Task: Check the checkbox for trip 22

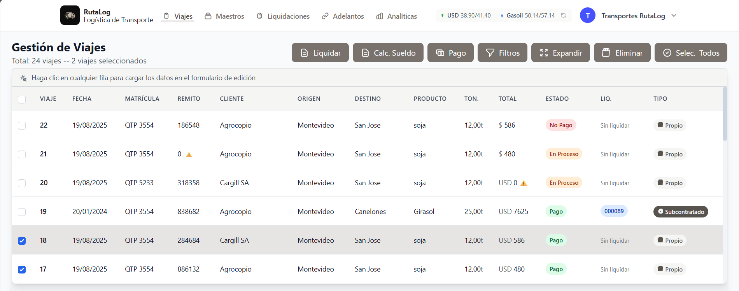Action: pyautogui.click(x=22, y=126)
